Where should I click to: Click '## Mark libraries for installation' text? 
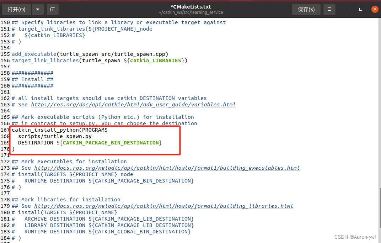pos(66,200)
